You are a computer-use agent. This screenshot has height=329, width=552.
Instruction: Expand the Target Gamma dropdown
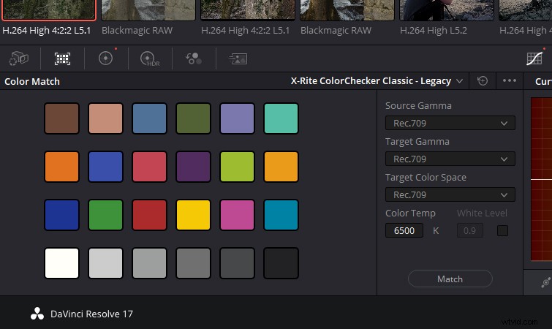tap(450, 159)
